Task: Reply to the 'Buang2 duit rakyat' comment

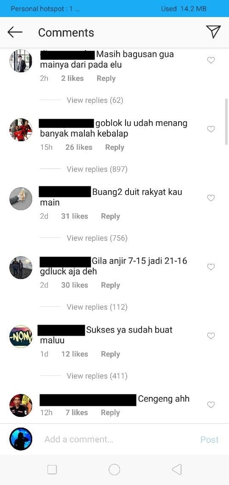Action: coord(110,216)
